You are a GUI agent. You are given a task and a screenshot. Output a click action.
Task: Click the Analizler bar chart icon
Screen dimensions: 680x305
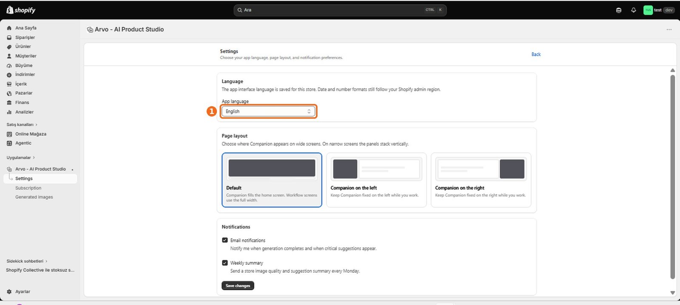(x=9, y=112)
